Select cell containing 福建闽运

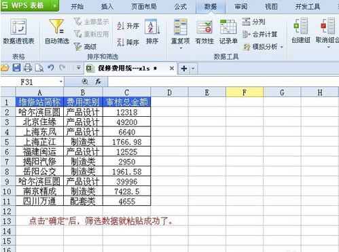pos(39,151)
